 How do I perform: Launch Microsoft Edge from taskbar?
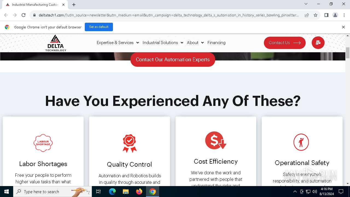click(x=112, y=192)
